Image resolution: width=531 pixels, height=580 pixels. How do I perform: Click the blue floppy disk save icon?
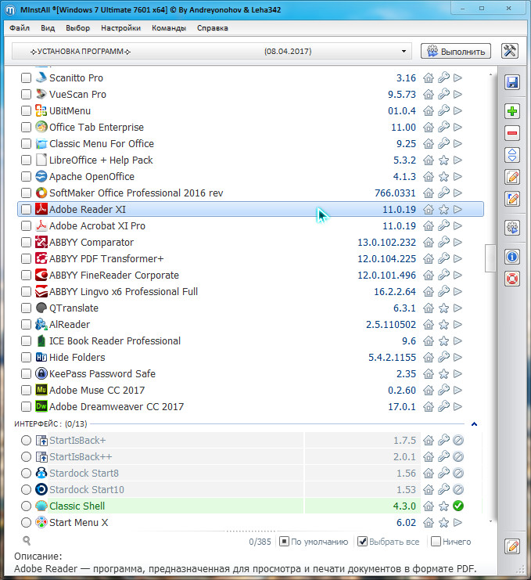512,82
